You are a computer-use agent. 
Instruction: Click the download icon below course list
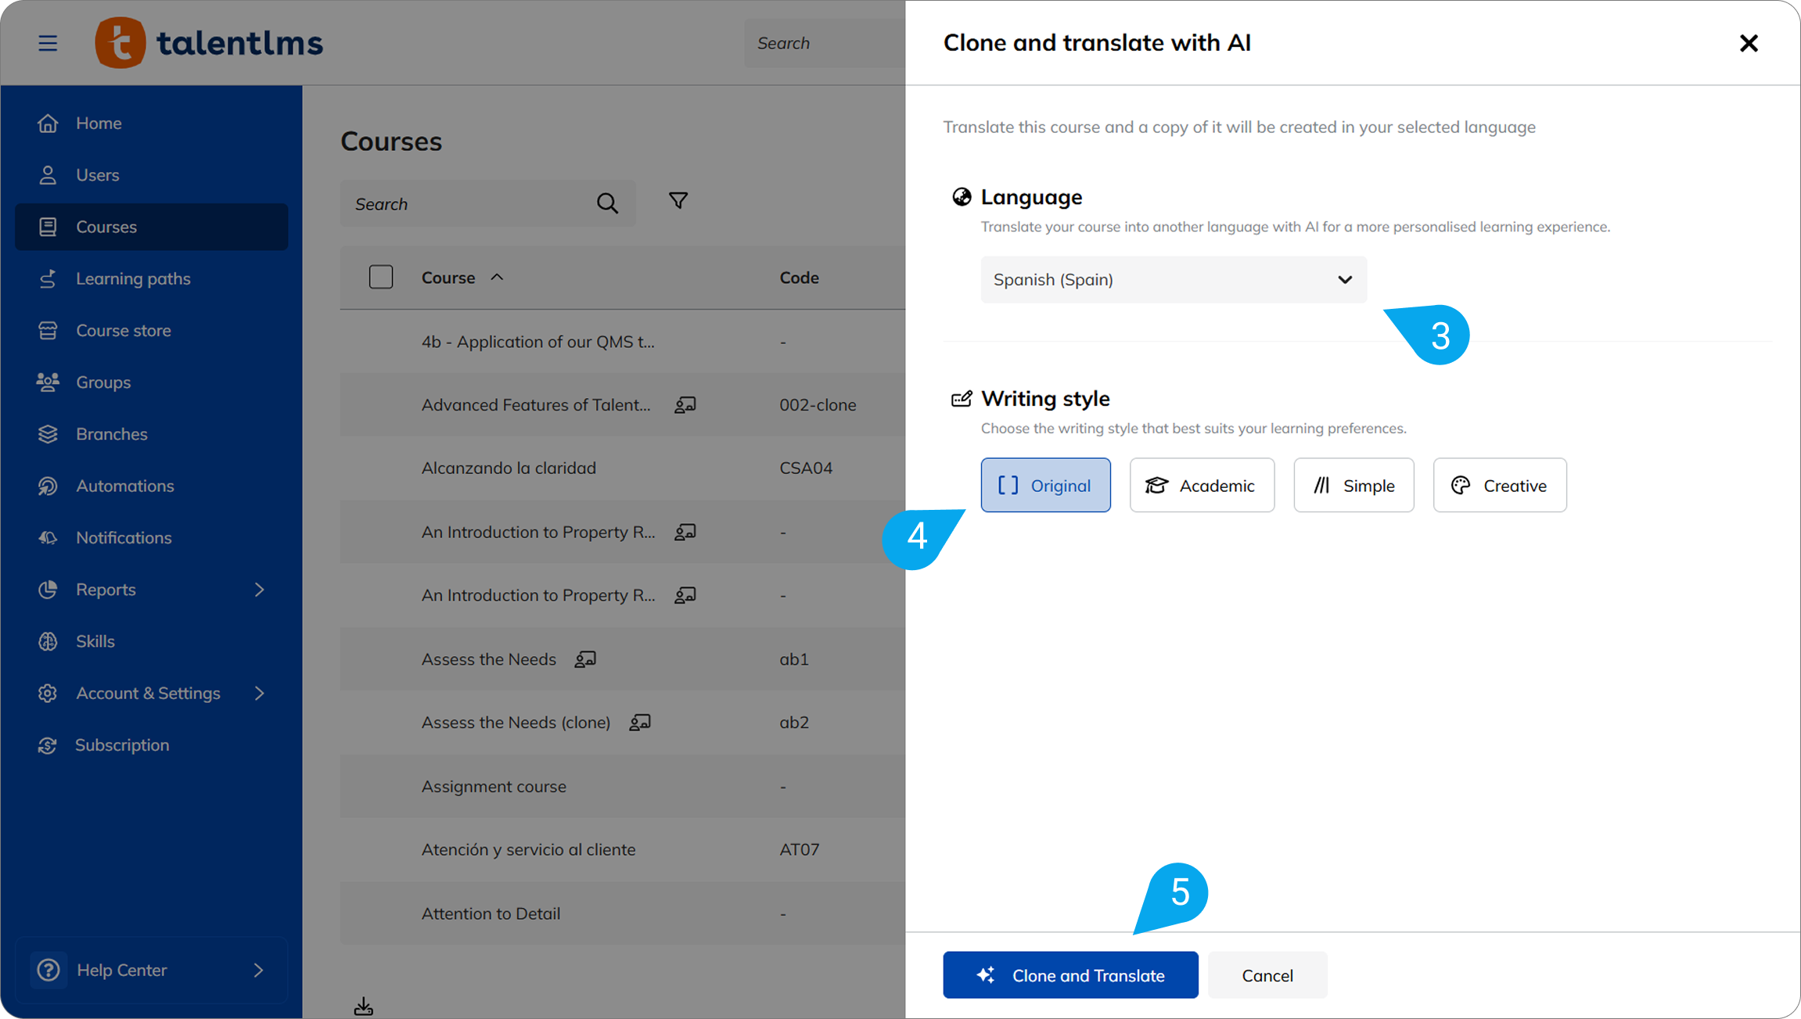[363, 1006]
